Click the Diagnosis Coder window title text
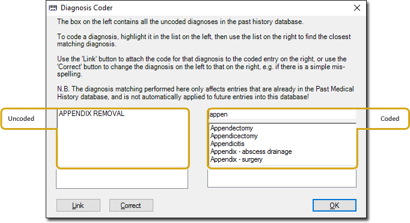The image size is (410, 223). [87, 8]
